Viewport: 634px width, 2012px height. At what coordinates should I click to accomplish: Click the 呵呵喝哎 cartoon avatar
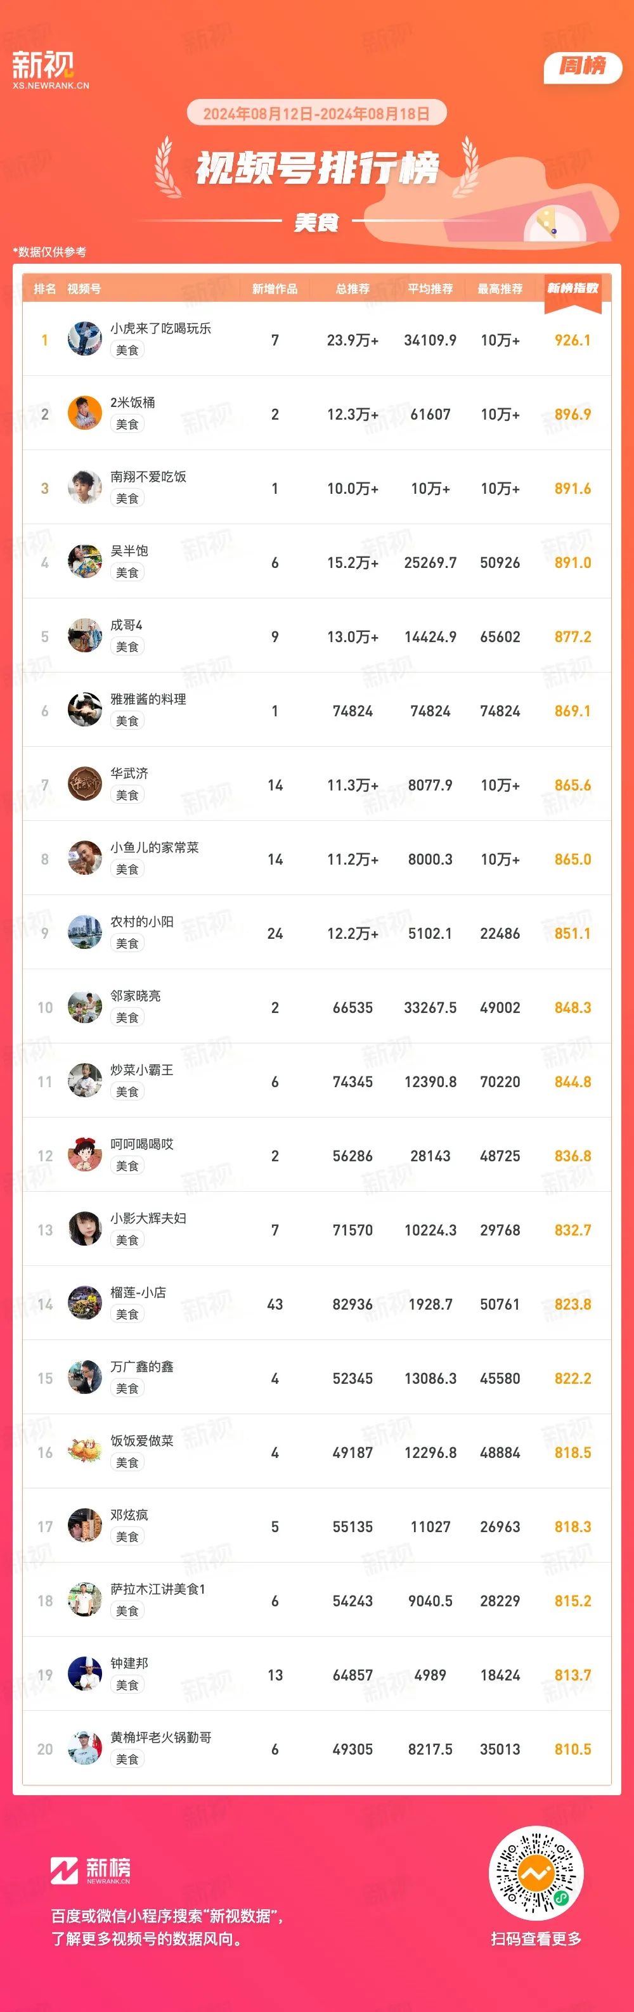[84, 1155]
